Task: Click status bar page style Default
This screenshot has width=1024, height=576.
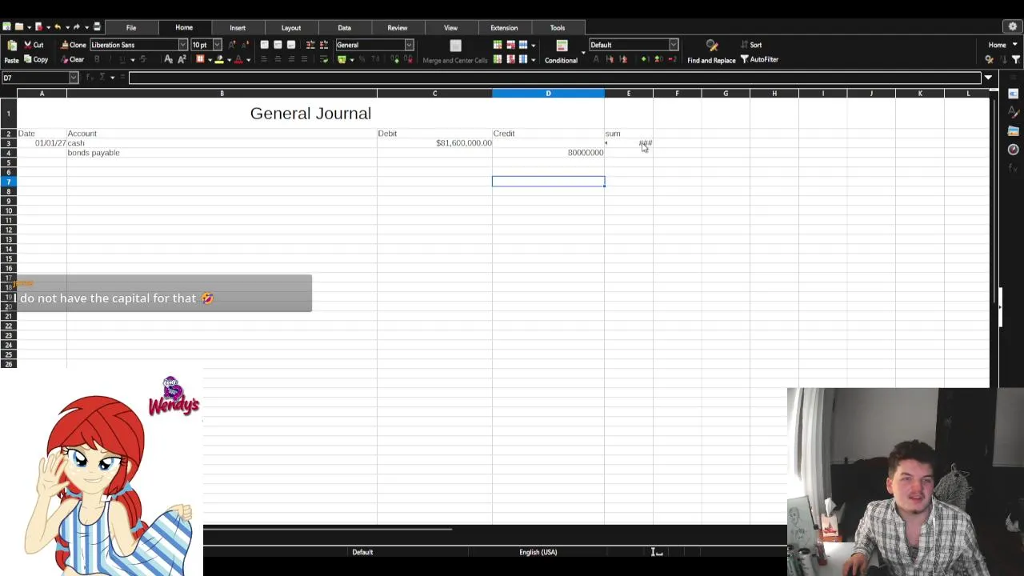Action: [x=362, y=552]
